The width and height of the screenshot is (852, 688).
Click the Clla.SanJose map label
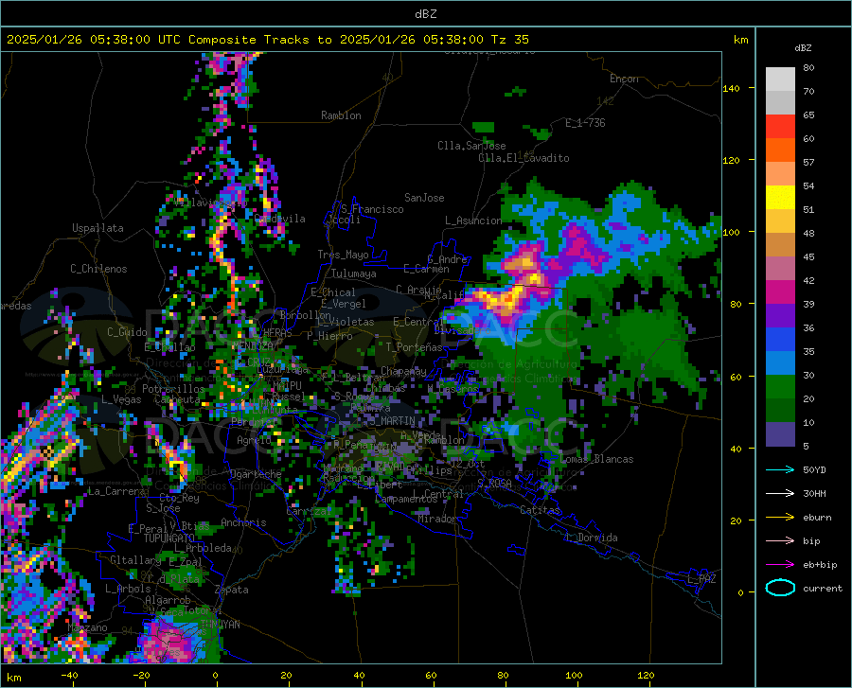click(471, 146)
